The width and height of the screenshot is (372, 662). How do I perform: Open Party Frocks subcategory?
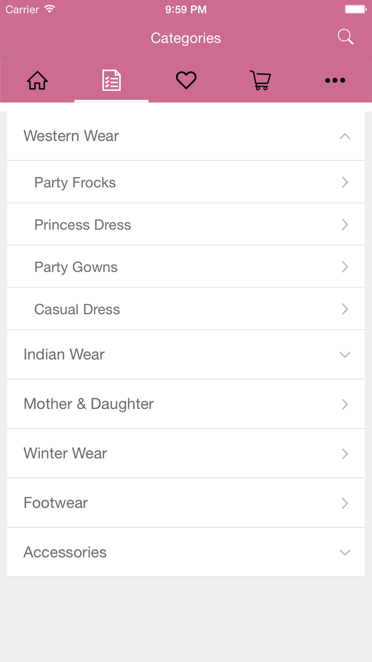[x=186, y=182]
